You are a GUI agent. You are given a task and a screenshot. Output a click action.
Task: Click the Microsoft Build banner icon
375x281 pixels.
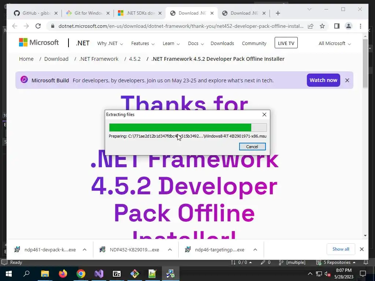coord(24,79)
